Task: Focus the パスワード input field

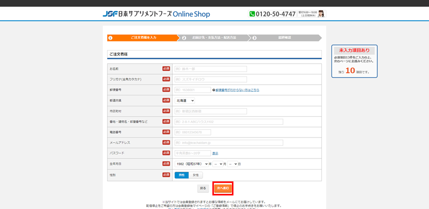Action: [x=193, y=153]
